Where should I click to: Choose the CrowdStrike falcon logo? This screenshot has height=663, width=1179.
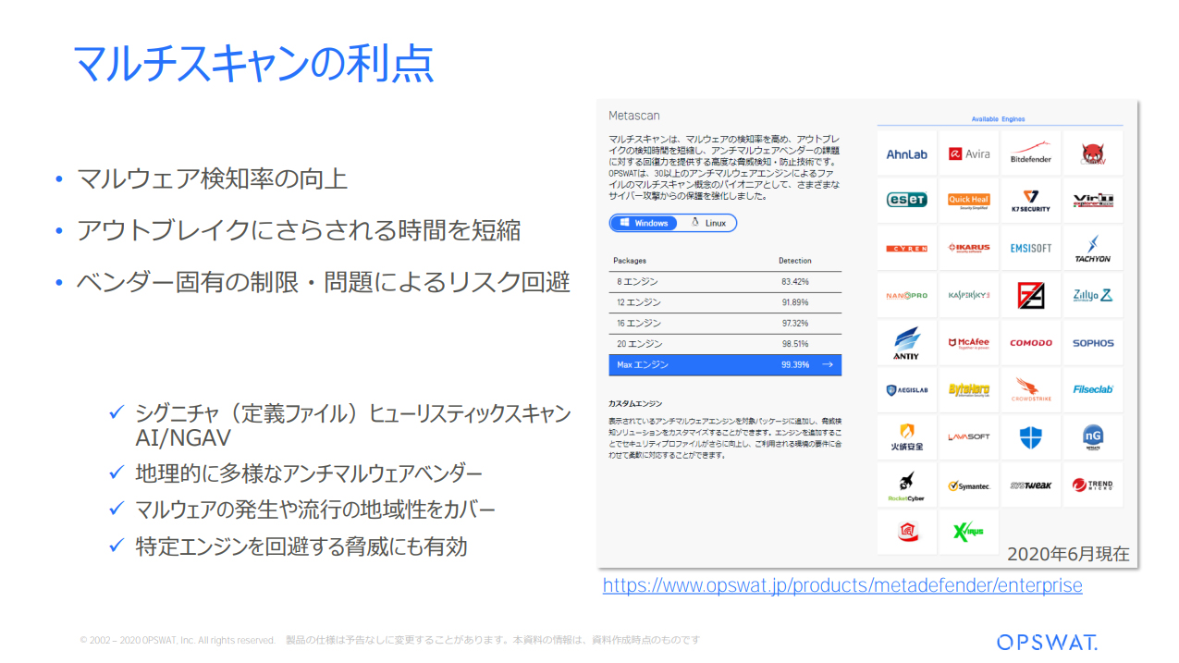[1030, 390]
